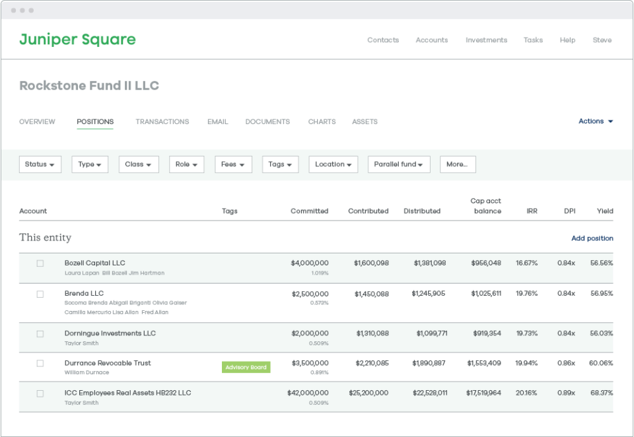Click the Laura Lapan contact name
Viewport: 634px width, 437px height.
pos(82,273)
